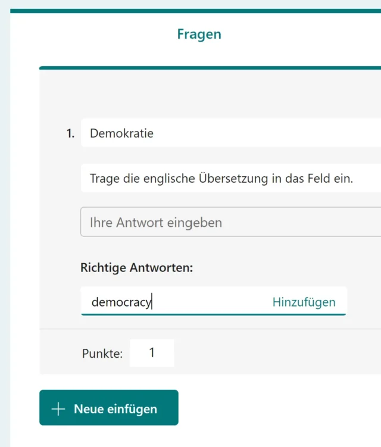Switch to the Fragen tab

(199, 34)
